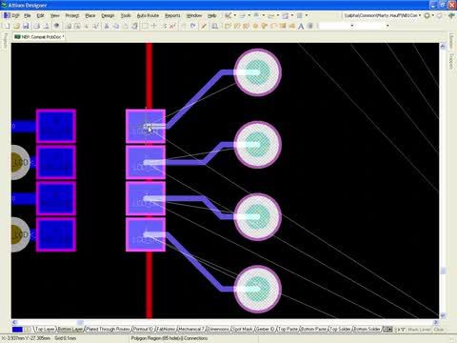Switch to the Bottom Paste layer tab
This screenshot has height=343, width=457.
click(x=313, y=330)
